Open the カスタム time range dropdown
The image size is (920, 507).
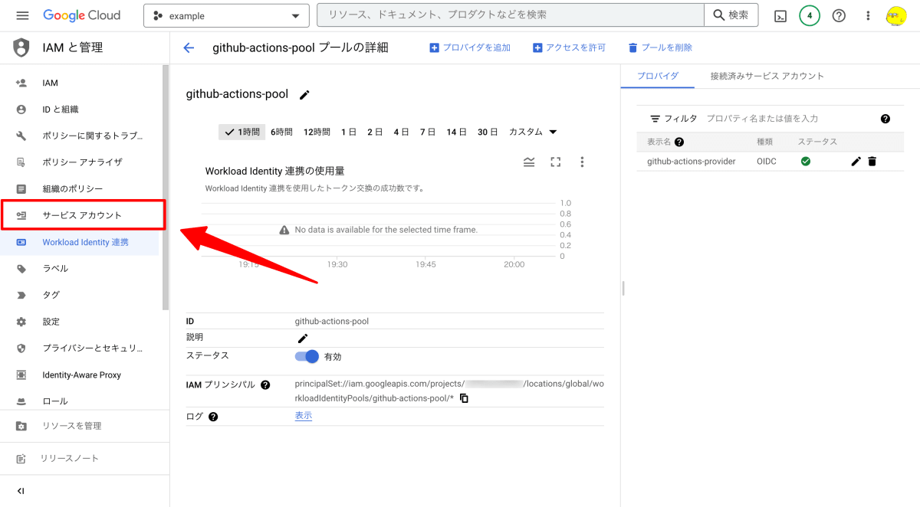[x=533, y=132]
